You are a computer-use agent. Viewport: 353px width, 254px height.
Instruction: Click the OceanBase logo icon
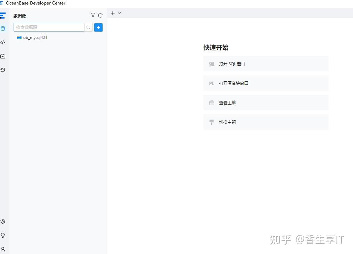coord(3,15)
